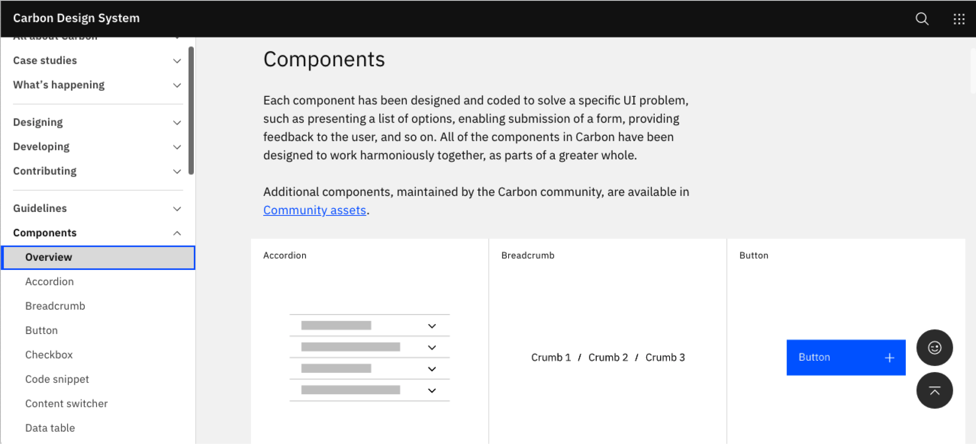Open Checkbox in sidebar navigation

pos(49,355)
